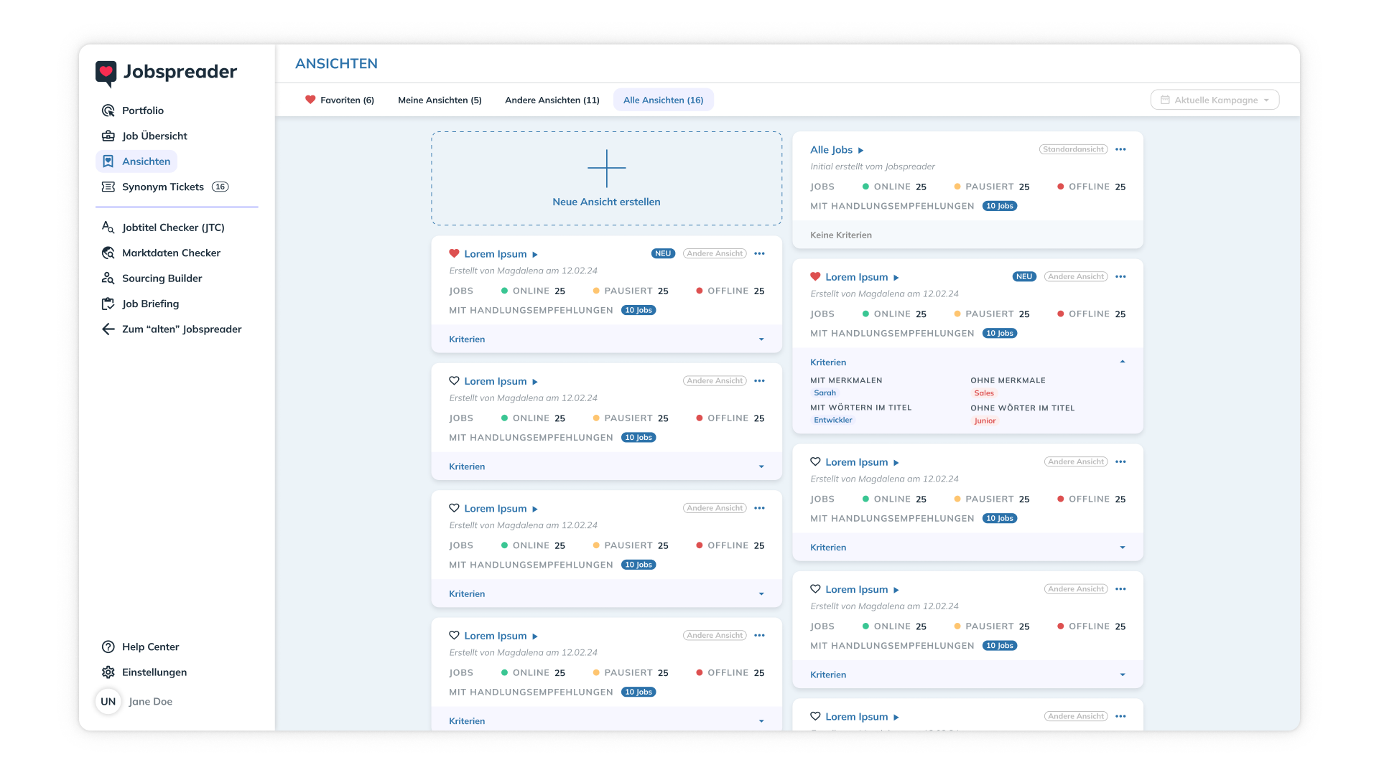Unfavorite the first left Lorem Ipsum card
The image size is (1379, 775).
454,253
